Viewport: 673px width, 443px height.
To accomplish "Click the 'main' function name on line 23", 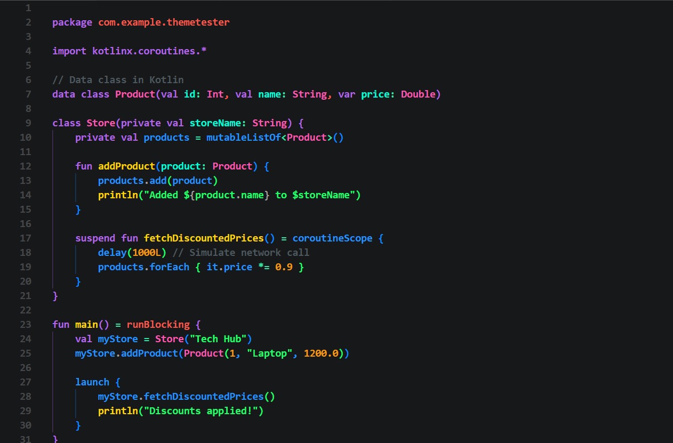I will [86, 325].
